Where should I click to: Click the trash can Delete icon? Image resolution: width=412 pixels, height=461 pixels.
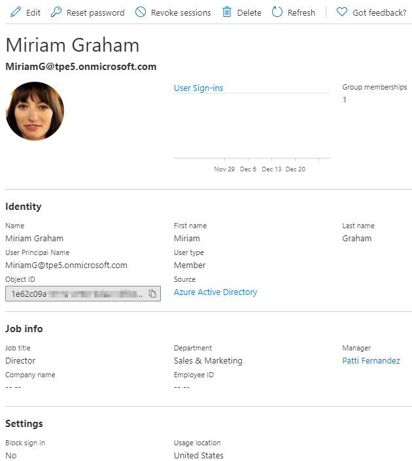coord(227,12)
